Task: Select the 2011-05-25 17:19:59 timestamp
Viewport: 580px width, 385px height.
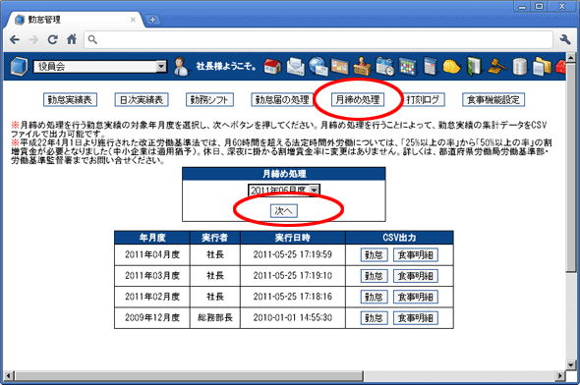Action: [x=293, y=254]
